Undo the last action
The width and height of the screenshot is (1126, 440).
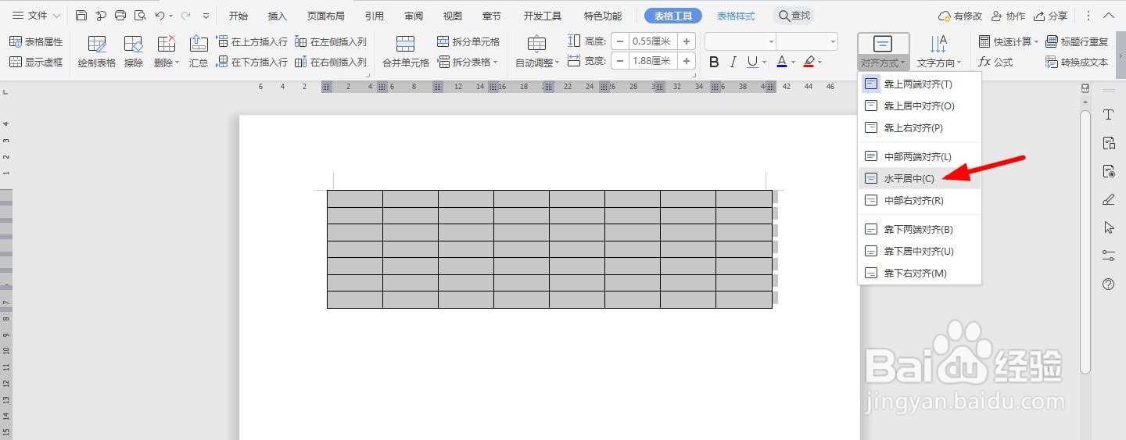coord(160,16)
